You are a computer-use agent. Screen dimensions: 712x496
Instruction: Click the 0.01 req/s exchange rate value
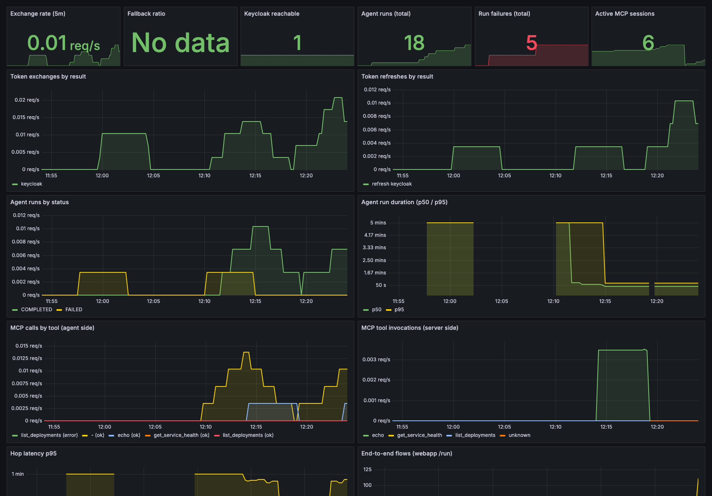[x=63, y=43]
